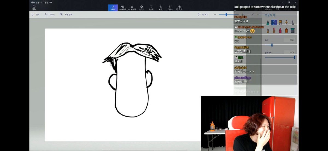This screenshot has width=328, height=151.
Task: Open the 캔버스 canvas tab
Action: [x=170, y=8]
